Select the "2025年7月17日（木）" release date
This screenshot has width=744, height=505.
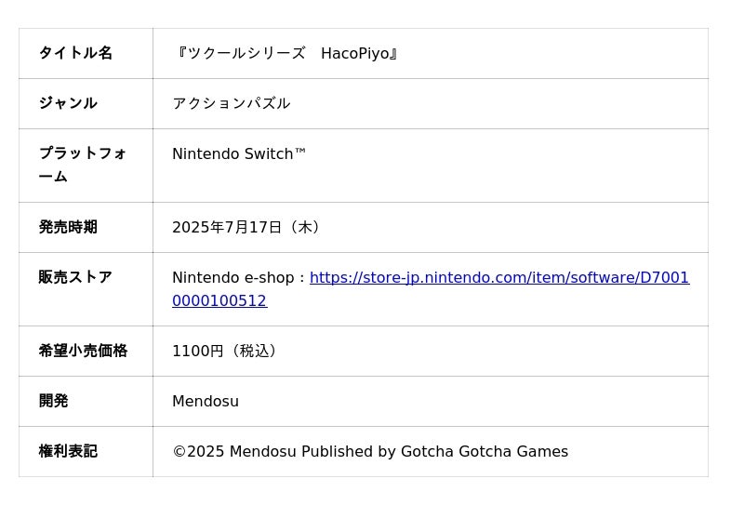tap(247, 227)
